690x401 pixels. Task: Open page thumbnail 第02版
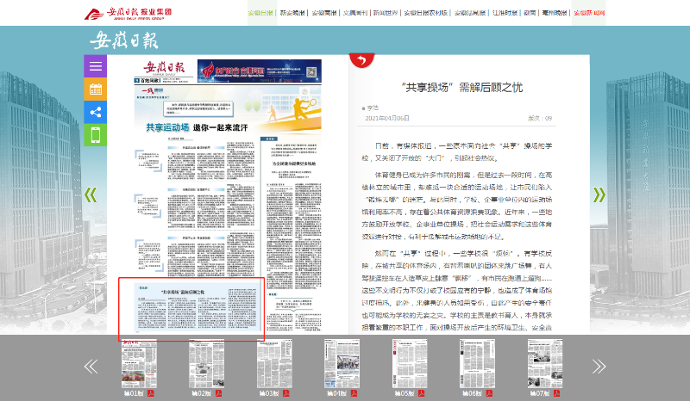pos(207,364)
